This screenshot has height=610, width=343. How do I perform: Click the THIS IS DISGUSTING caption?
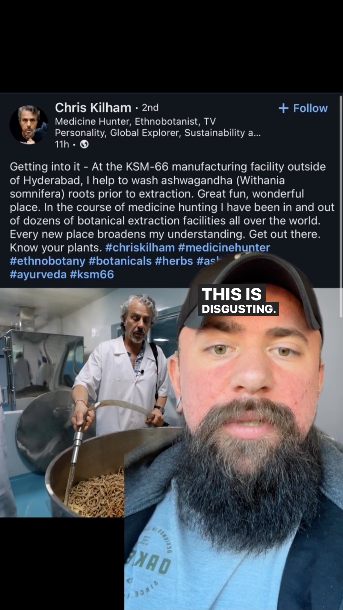coord(238,300)
